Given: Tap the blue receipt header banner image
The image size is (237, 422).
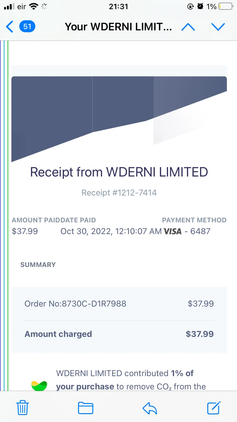Looking at the screenshot, I should coord(119,119).
